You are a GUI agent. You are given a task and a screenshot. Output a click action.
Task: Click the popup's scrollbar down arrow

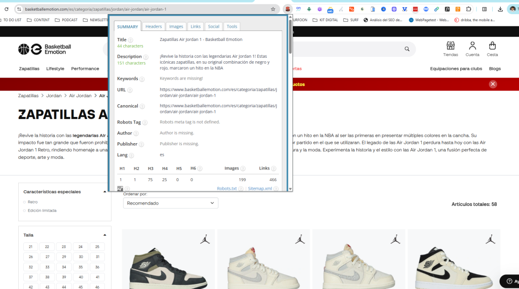pos(290,188)
